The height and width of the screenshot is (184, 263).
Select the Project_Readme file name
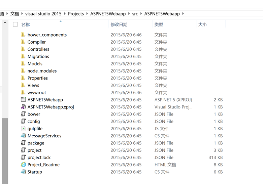point(43,165)
